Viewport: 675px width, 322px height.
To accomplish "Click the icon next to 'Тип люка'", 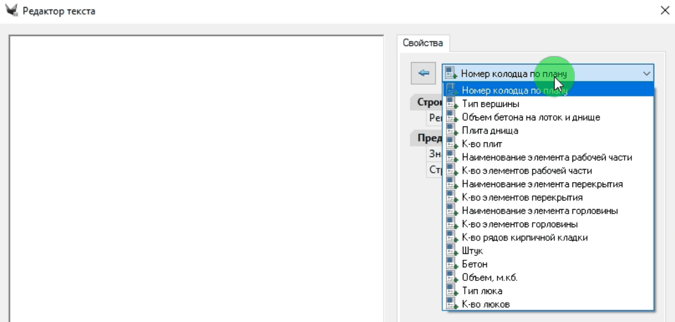I will 451,291.
